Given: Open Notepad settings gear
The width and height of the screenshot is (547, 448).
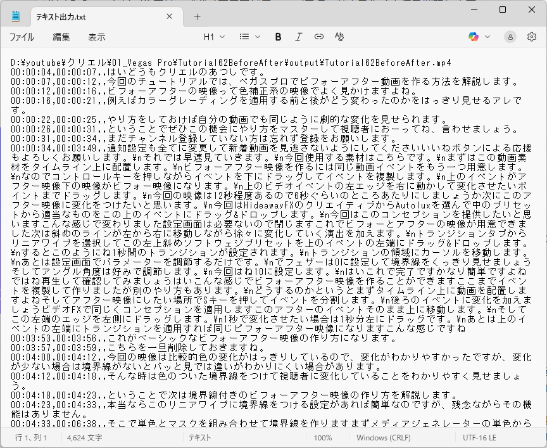Looking at the screenshot, I should [x=532, y=37].
